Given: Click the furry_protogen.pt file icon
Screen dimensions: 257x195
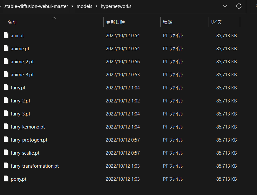Looking at the screenshot, I should (6, 140).
